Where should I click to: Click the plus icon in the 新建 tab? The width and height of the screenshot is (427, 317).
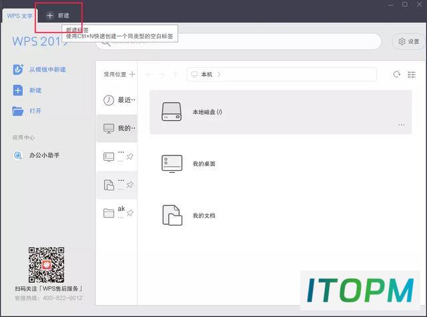[49, 15]
